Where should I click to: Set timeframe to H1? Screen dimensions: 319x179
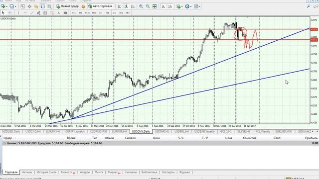[101, 13]
